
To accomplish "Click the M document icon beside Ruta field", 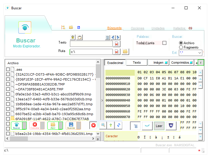I will tap(117, 52).
